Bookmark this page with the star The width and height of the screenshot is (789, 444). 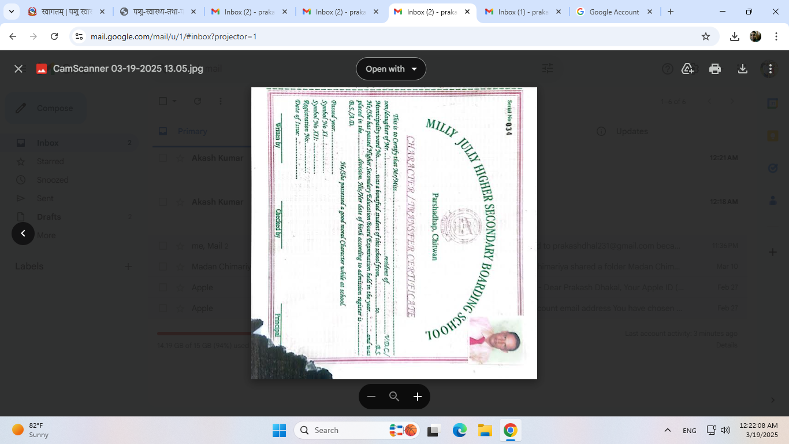[x=705, y=36]
